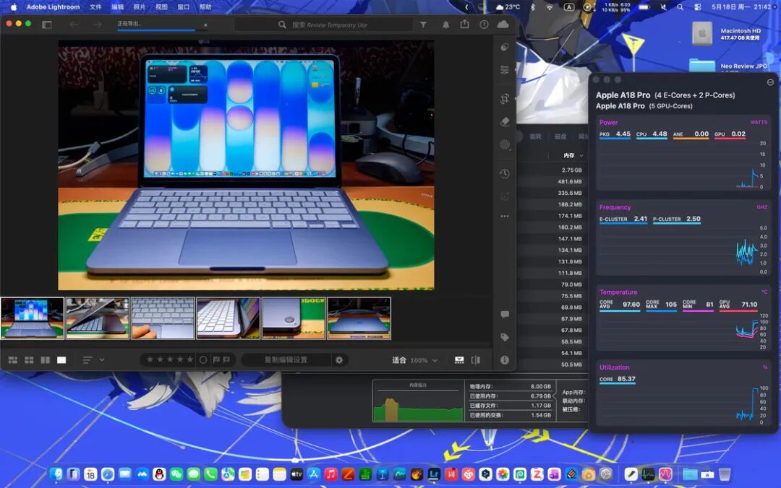Open the Masking tool
The height and width of the screenshot is (488, 781).
coord(505,145)
